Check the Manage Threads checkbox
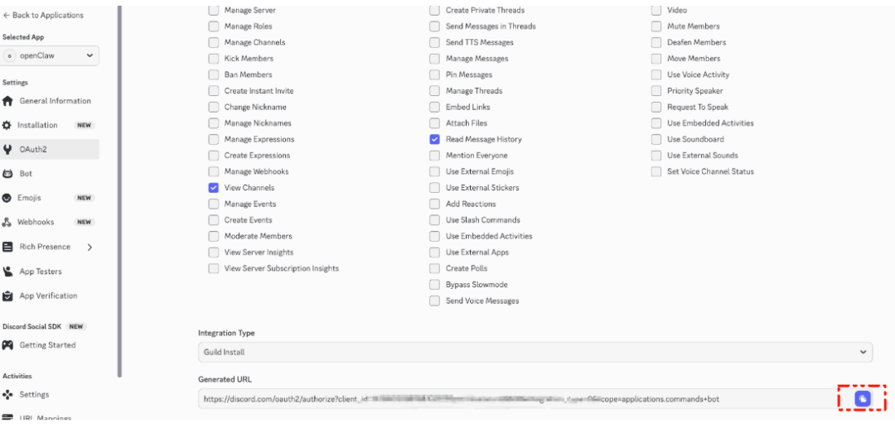895x428 pixels. click(435, 90)
